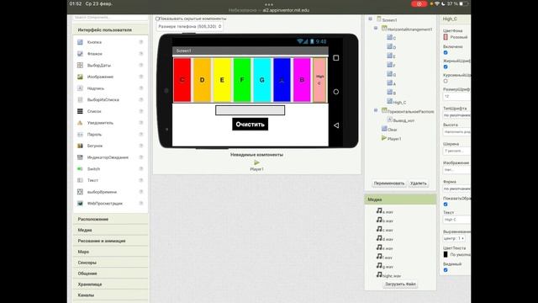This screenshot has width=538, height=303.
Task: Click the Переименовать button
Action: pyautogui.click(x=389, y=183)
